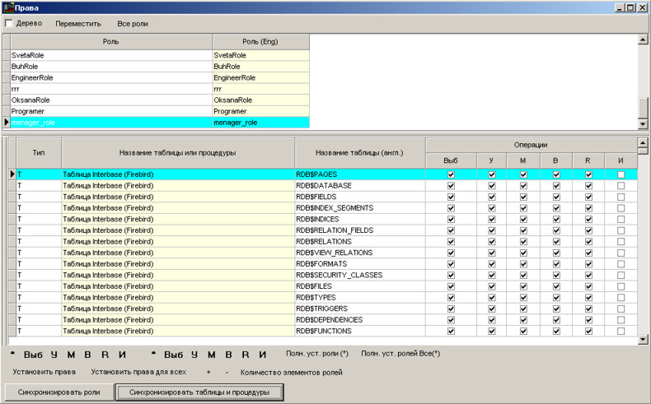Click Синхронизировать роли button
The image size is (651, 404).
coord(59,392)
